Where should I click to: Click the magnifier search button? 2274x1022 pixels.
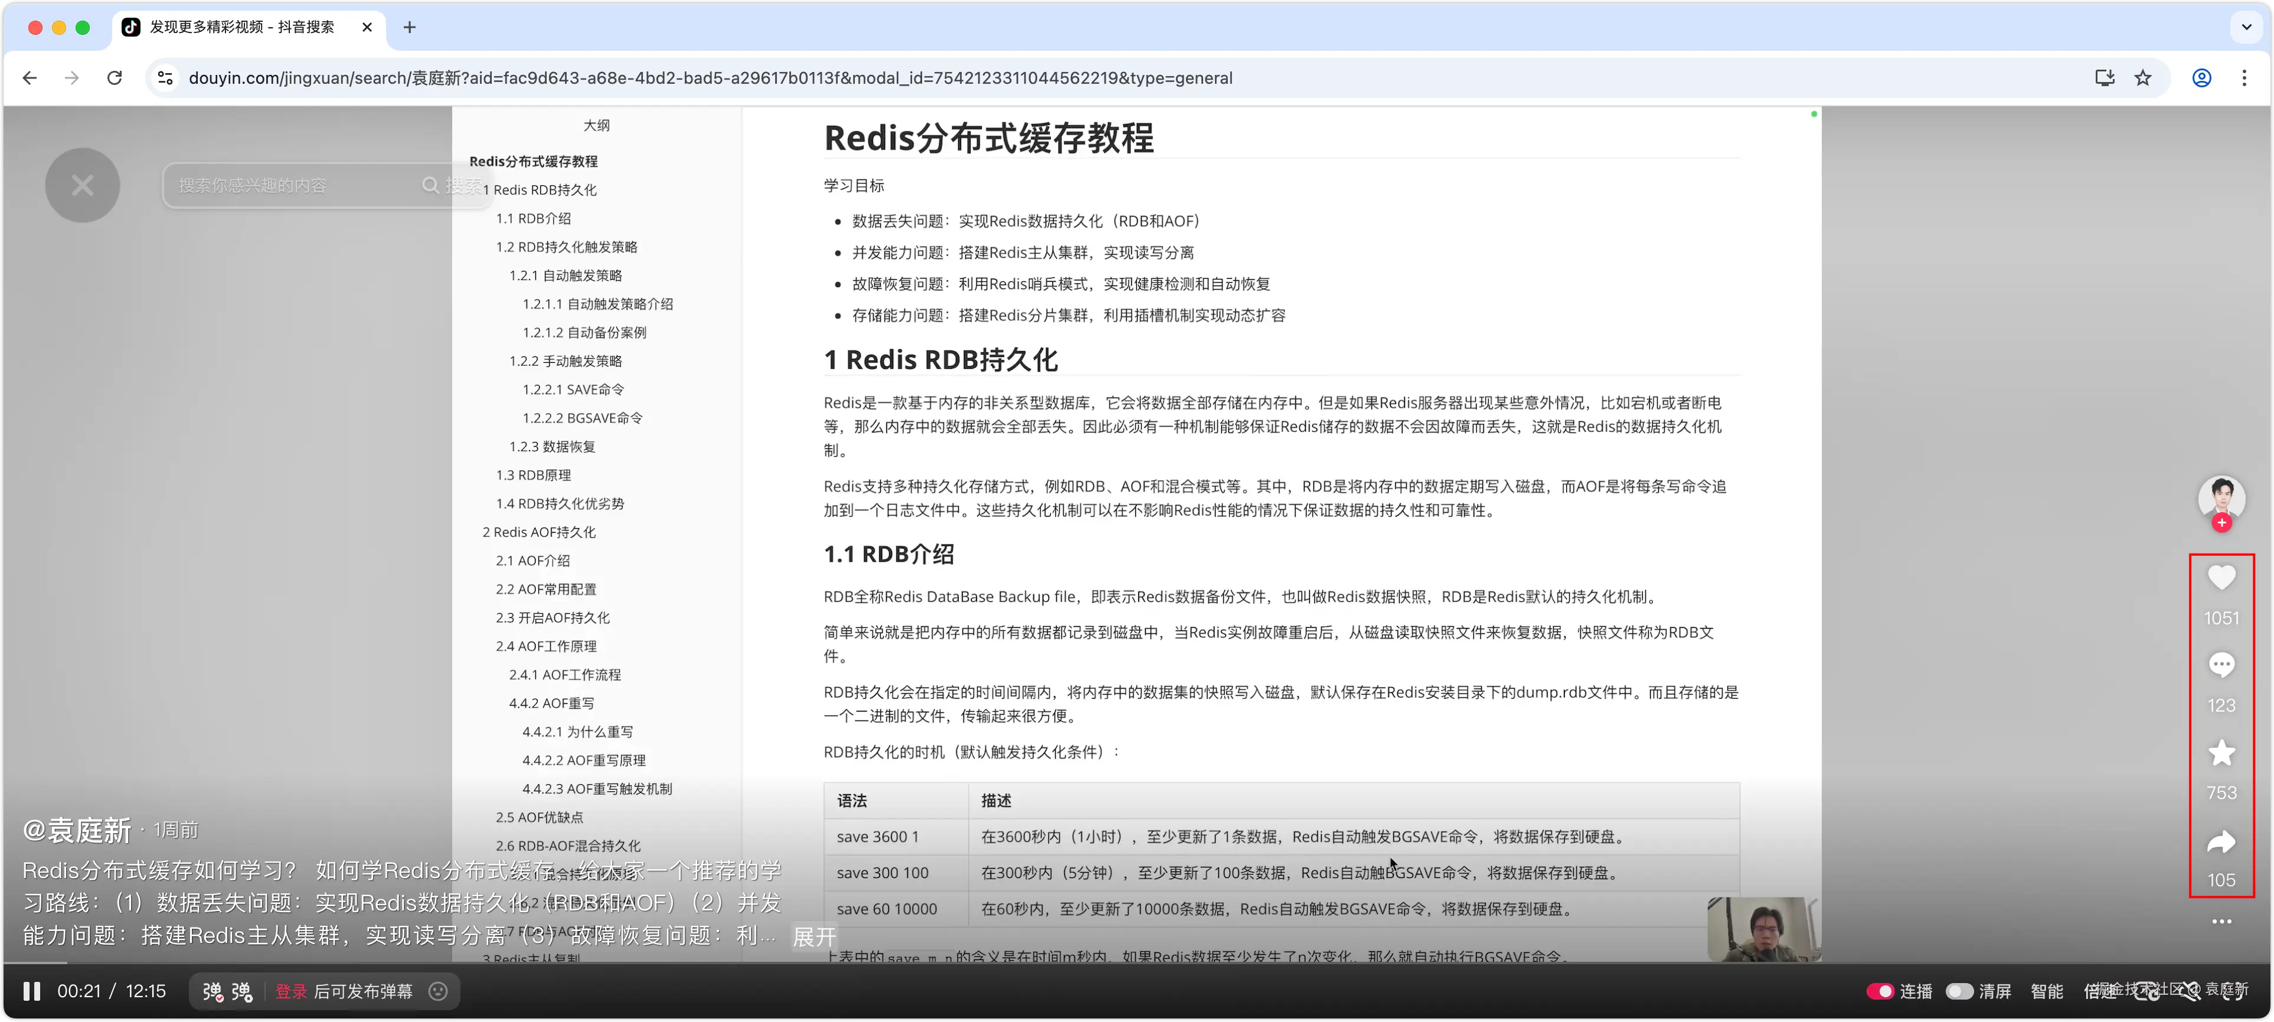click(x=453, y=185)
